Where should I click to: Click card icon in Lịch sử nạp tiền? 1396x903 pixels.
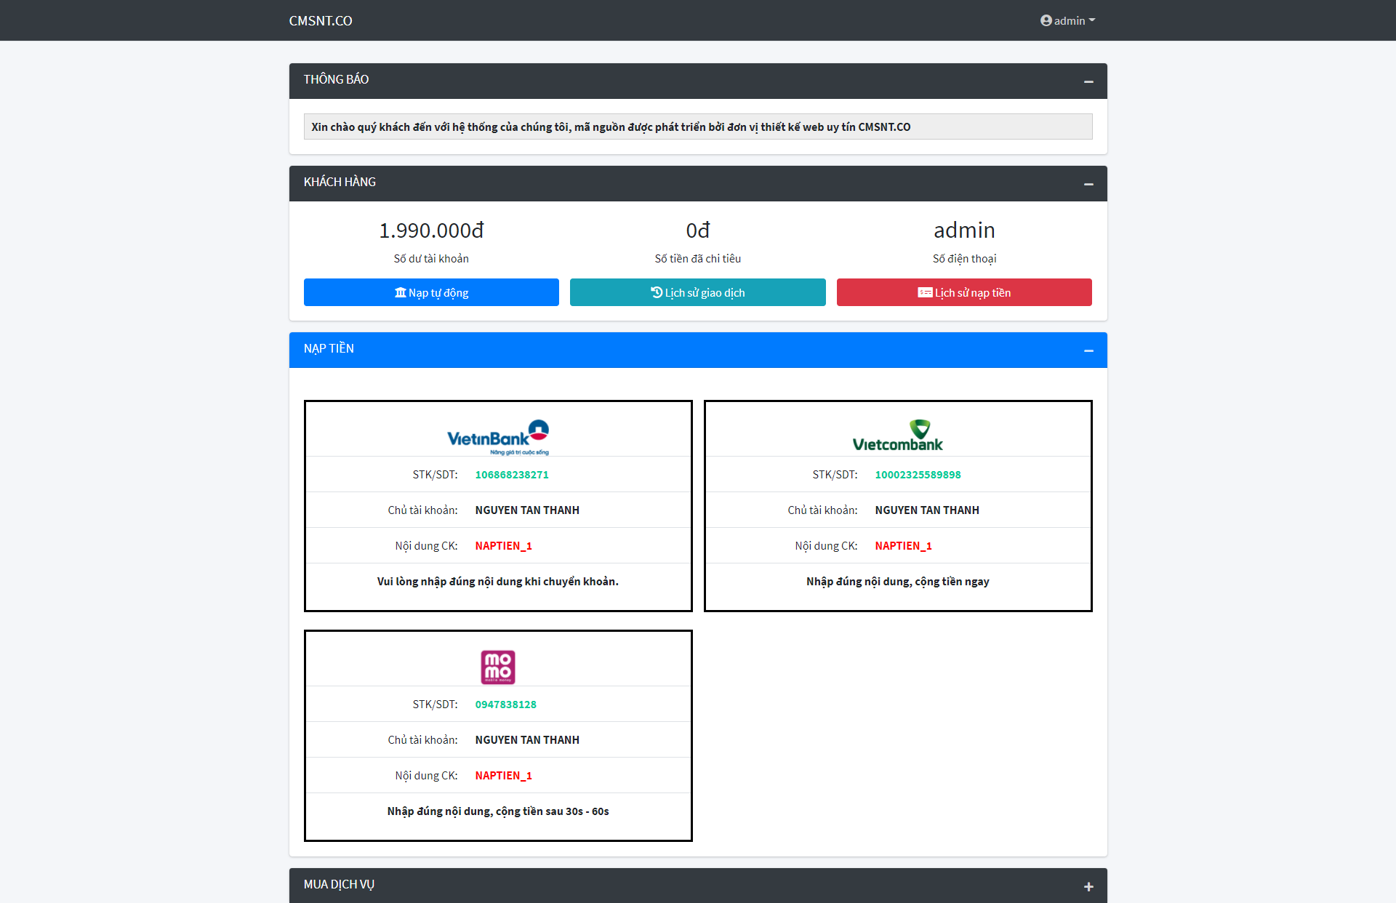click(925, 292)
